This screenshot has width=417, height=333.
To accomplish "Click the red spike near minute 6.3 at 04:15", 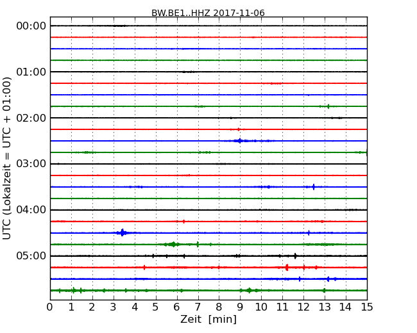I will (183, 222).
